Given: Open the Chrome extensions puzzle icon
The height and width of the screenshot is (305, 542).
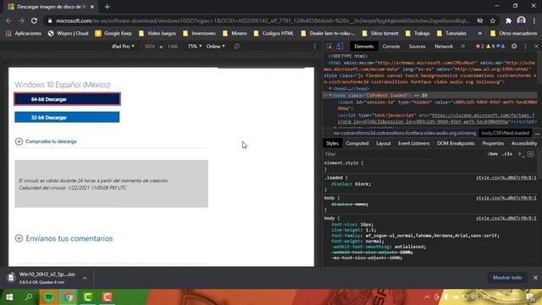Looking at the screenshot, I should coord(508,20).
